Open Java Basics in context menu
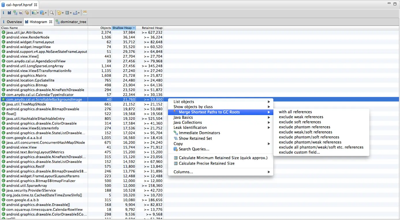Screen dimensions: 400x220 220,117
